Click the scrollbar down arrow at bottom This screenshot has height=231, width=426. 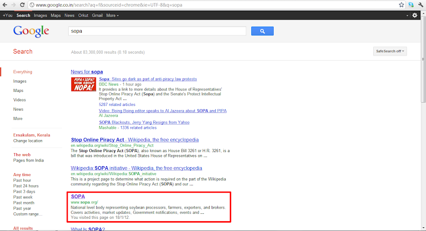pyautogui.click(x=423, y=228)
